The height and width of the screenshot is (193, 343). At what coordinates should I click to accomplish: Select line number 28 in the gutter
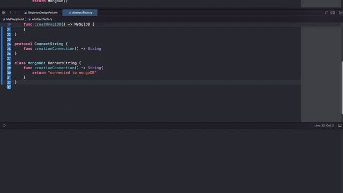pos(9,63)
